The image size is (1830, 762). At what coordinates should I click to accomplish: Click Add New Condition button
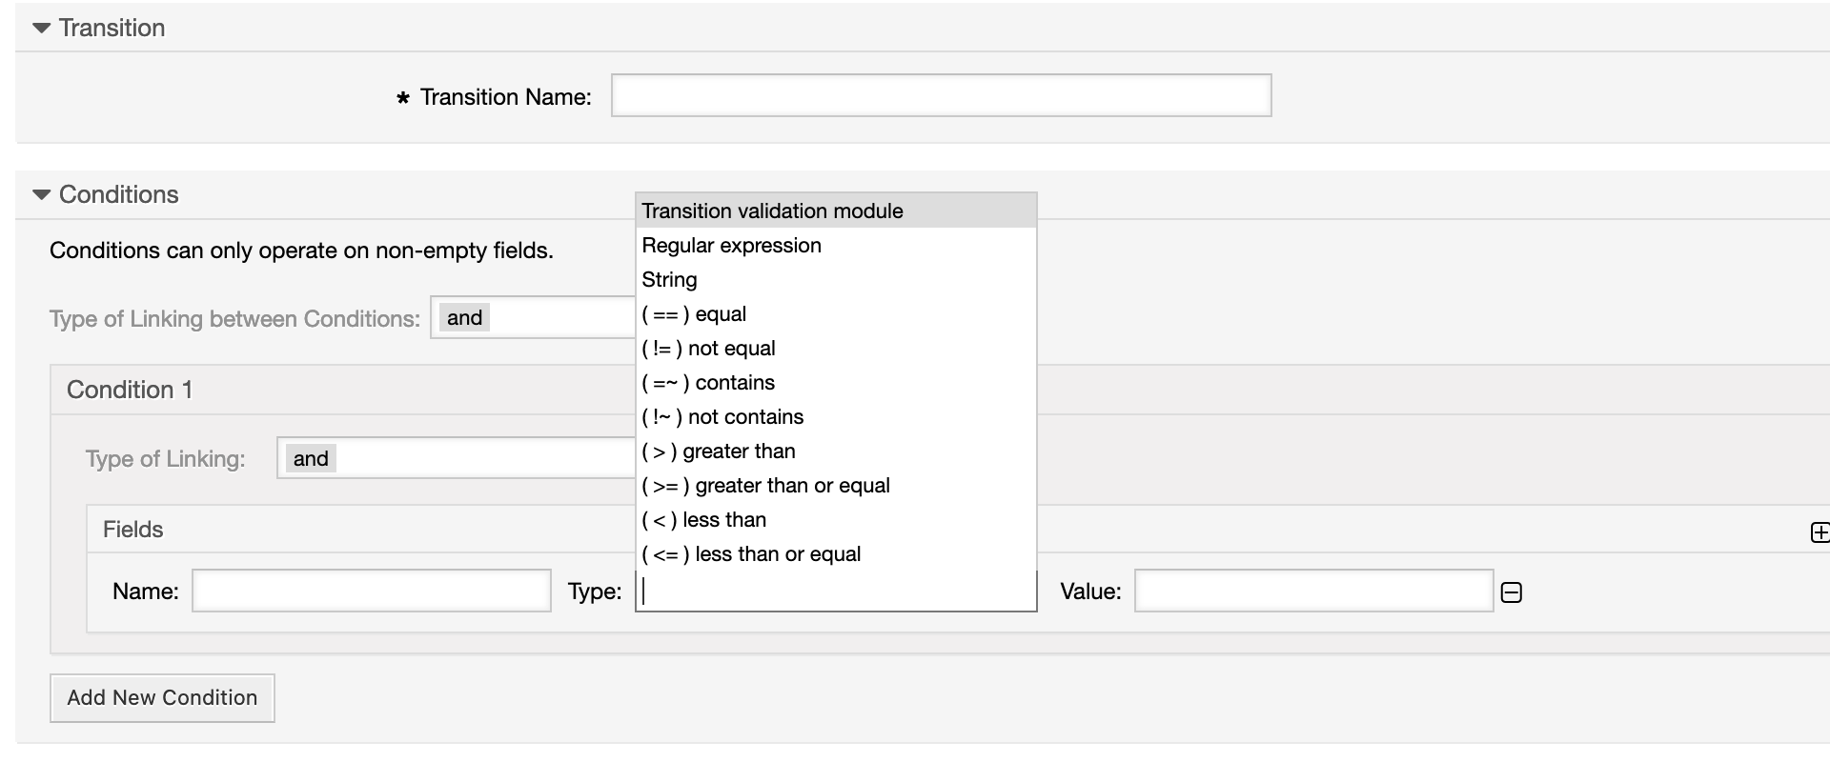tap(162, 697)
